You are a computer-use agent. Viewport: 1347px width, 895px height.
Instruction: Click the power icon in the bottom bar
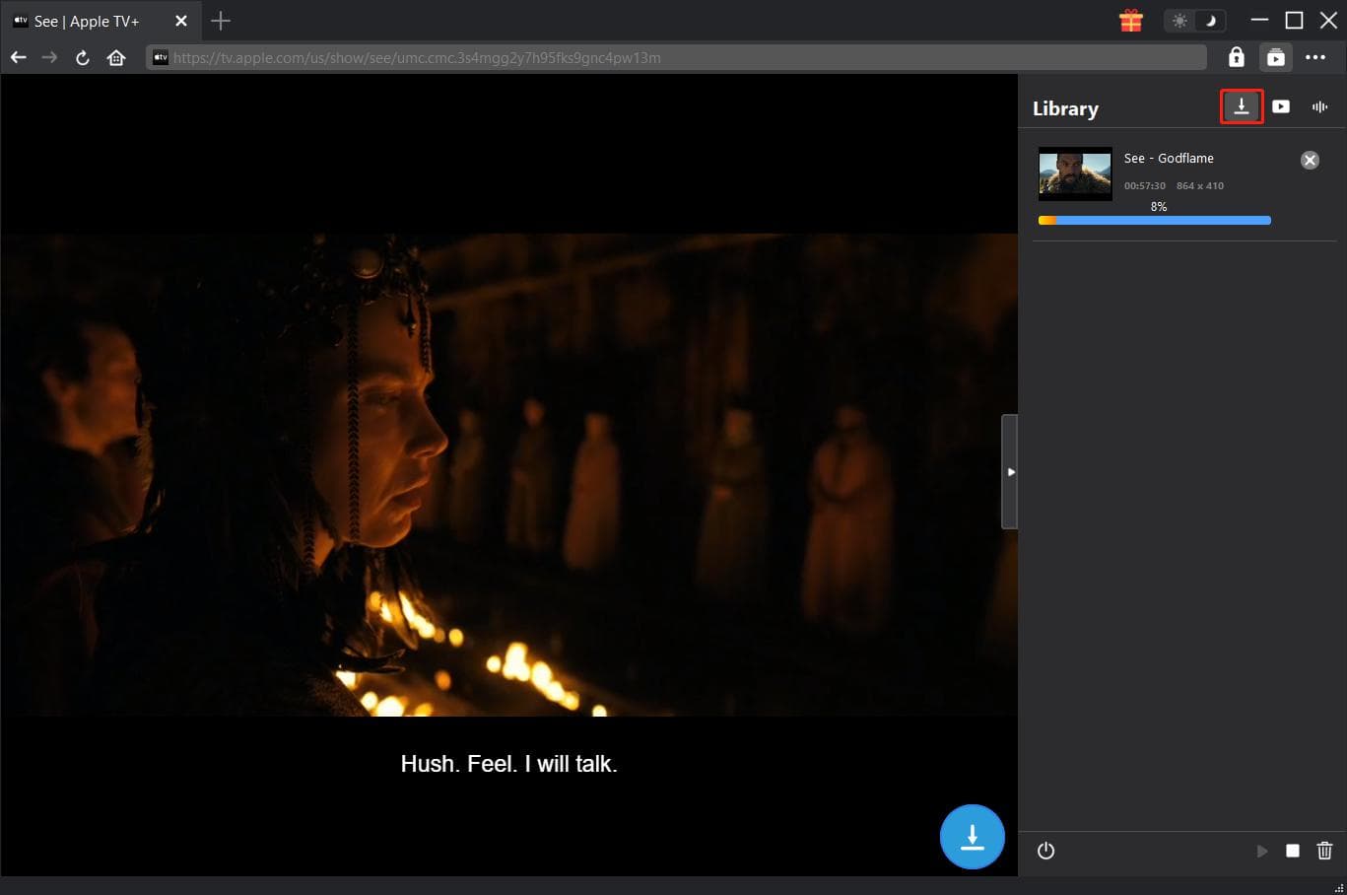[1045, 851]
